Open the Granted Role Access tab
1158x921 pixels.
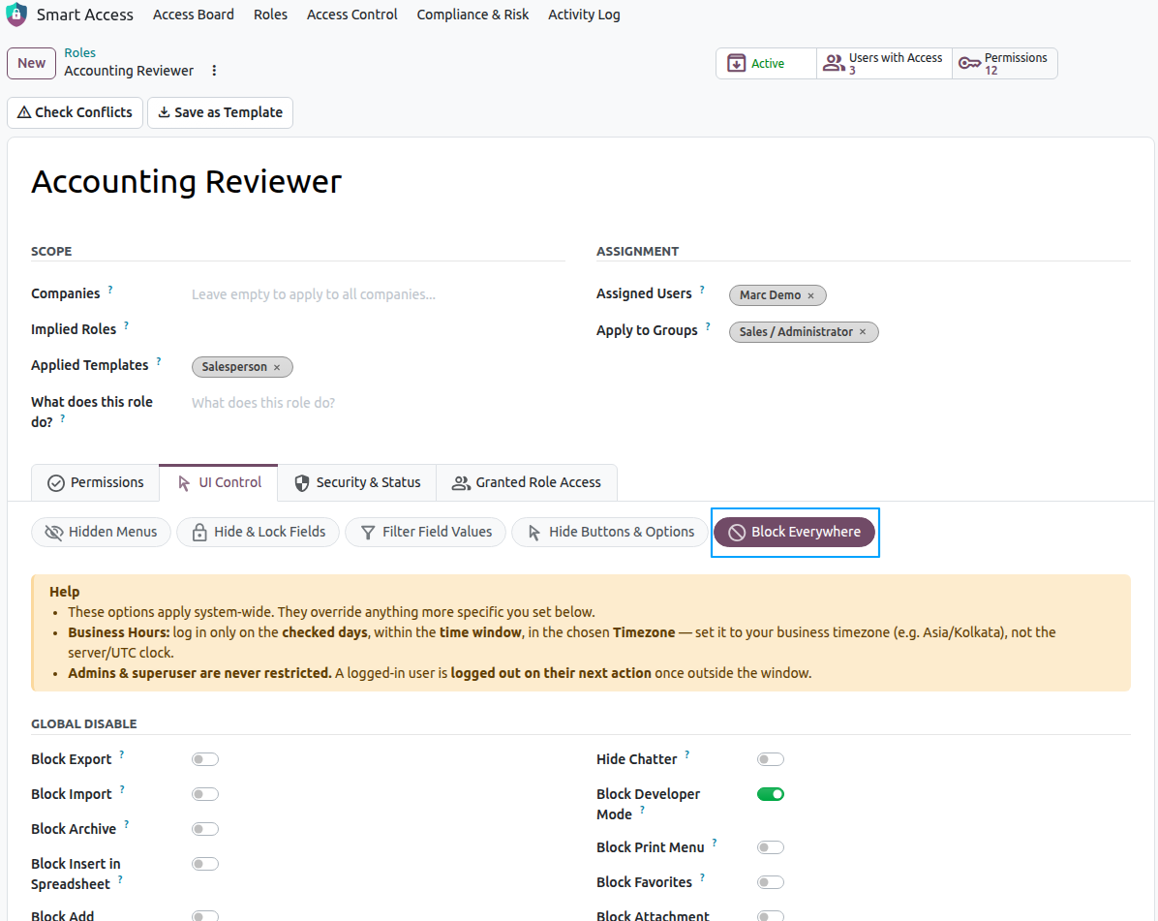point(527,483)
